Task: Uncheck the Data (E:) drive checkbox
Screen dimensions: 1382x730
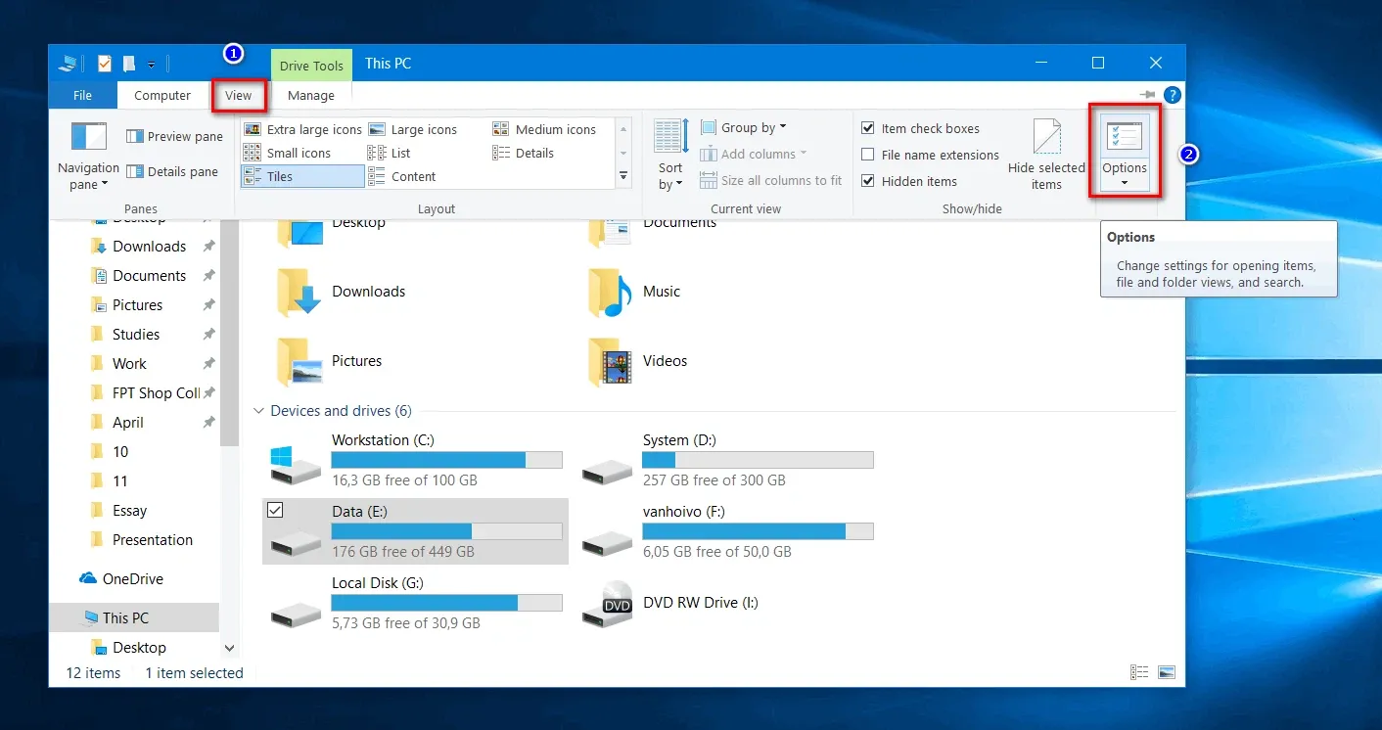Action: tap(275, 510)
